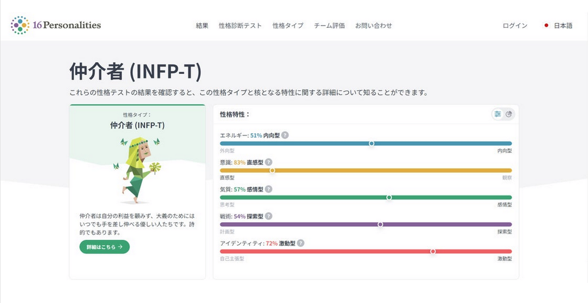Open the 性格タイプ menu
The image size is (588, 303).
tap(288, 26)
